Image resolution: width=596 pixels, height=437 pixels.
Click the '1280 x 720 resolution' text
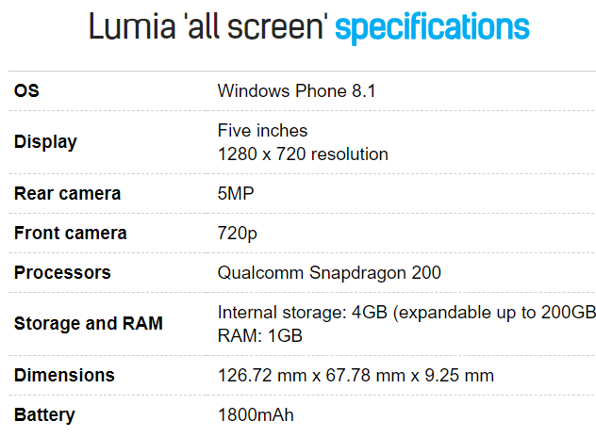[x=303, y=154]
